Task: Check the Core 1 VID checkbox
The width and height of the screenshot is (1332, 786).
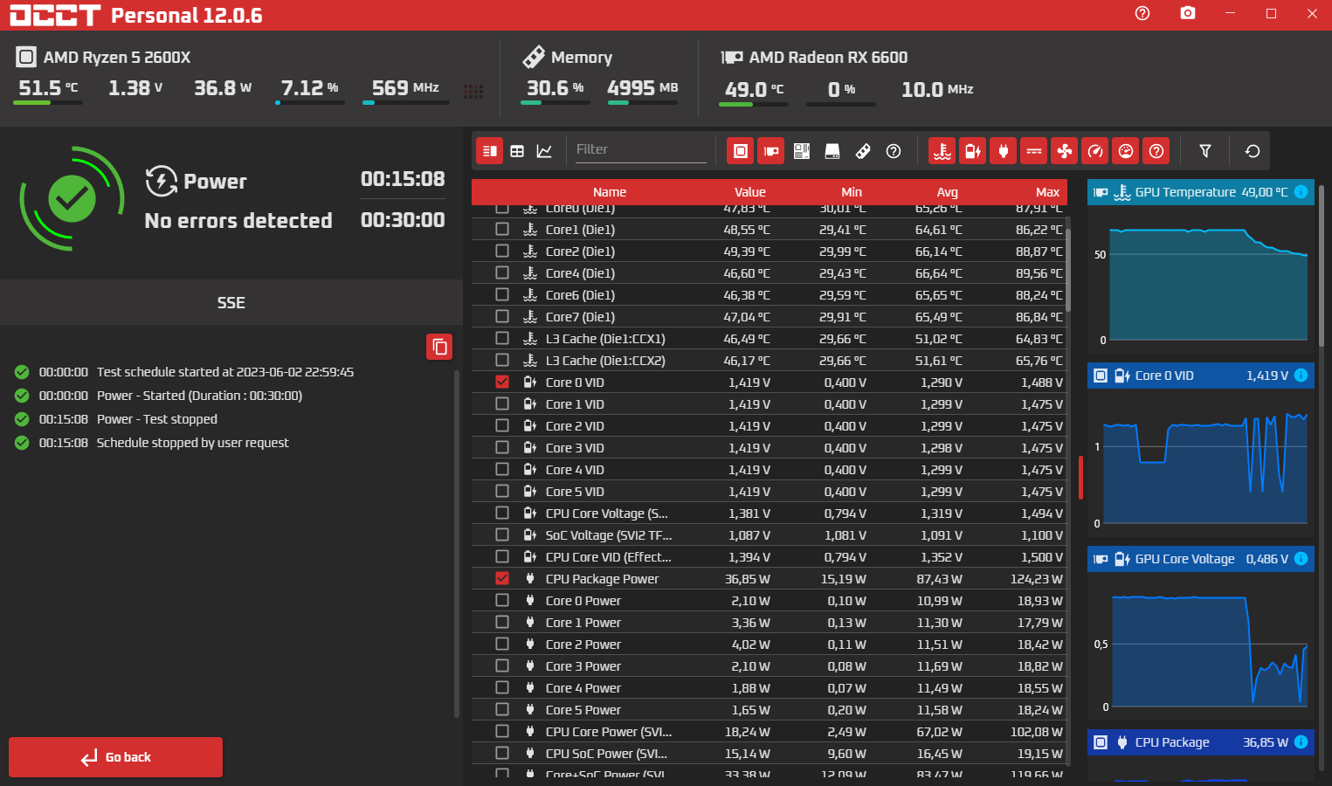Action: coord(502,403)
